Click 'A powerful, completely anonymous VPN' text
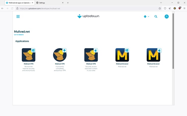Screen dimensions: 187x116 tap(60, 68)
